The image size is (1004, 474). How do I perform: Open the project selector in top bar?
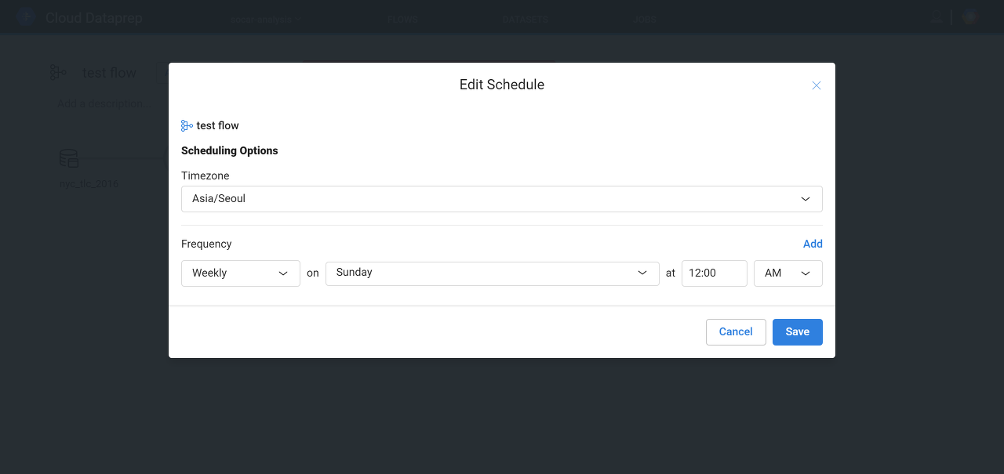pos(266,20)
